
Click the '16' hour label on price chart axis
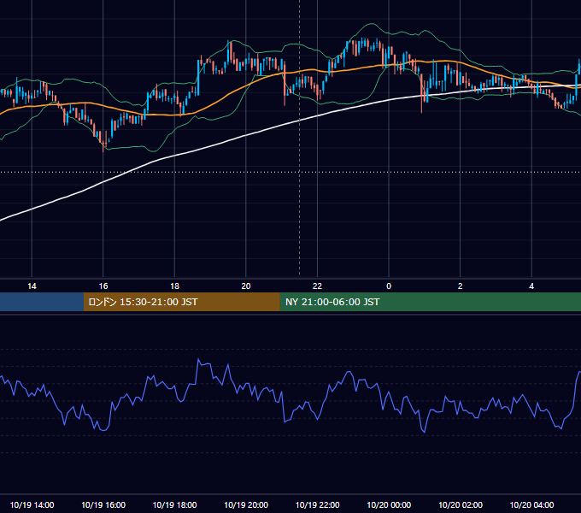pyautogui.click(x=103, y=286)
